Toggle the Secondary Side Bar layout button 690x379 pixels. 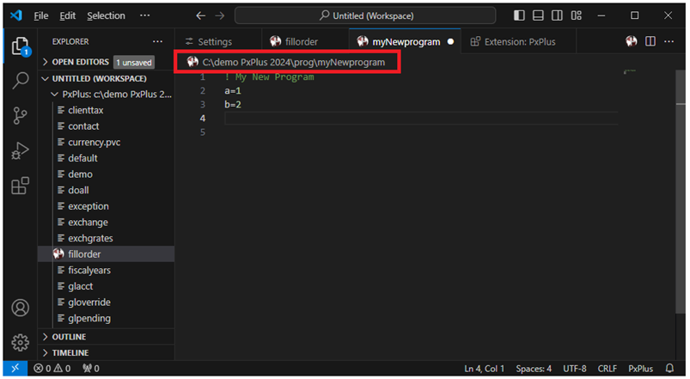point(557,15)
